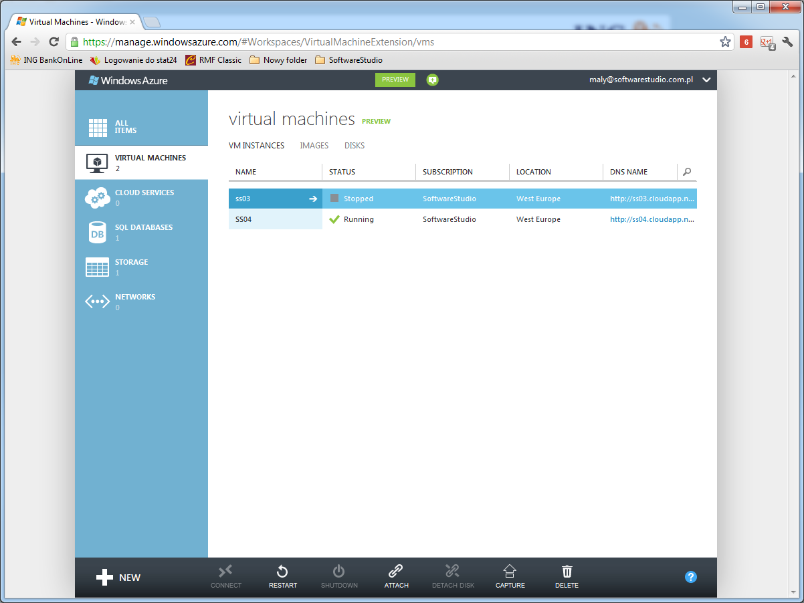Click the Restart icon in bottom bar
The height and width of the screenshot is (603, 804).
click(x=282, y=572)
